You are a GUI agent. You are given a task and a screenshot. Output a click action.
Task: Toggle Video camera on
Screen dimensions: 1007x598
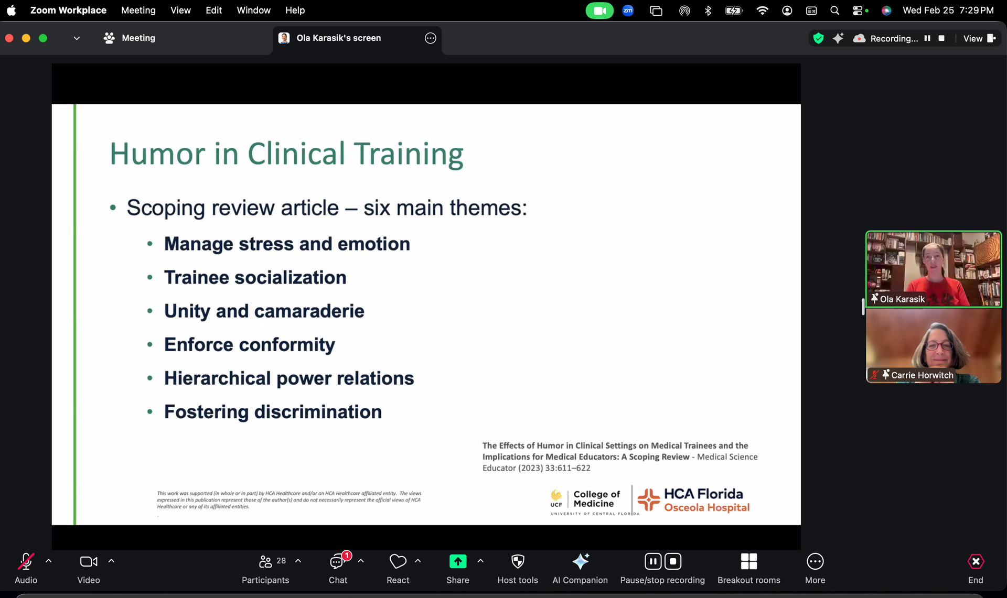88,562
